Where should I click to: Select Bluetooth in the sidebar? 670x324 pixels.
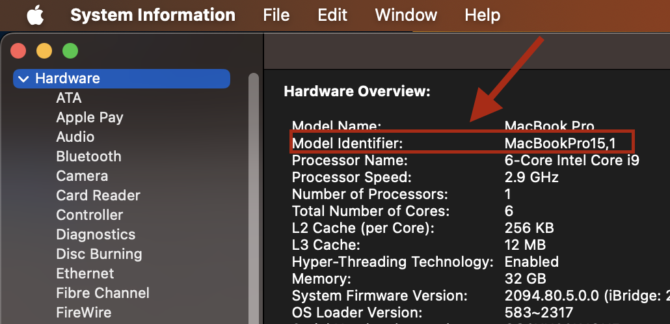point(88,156)
